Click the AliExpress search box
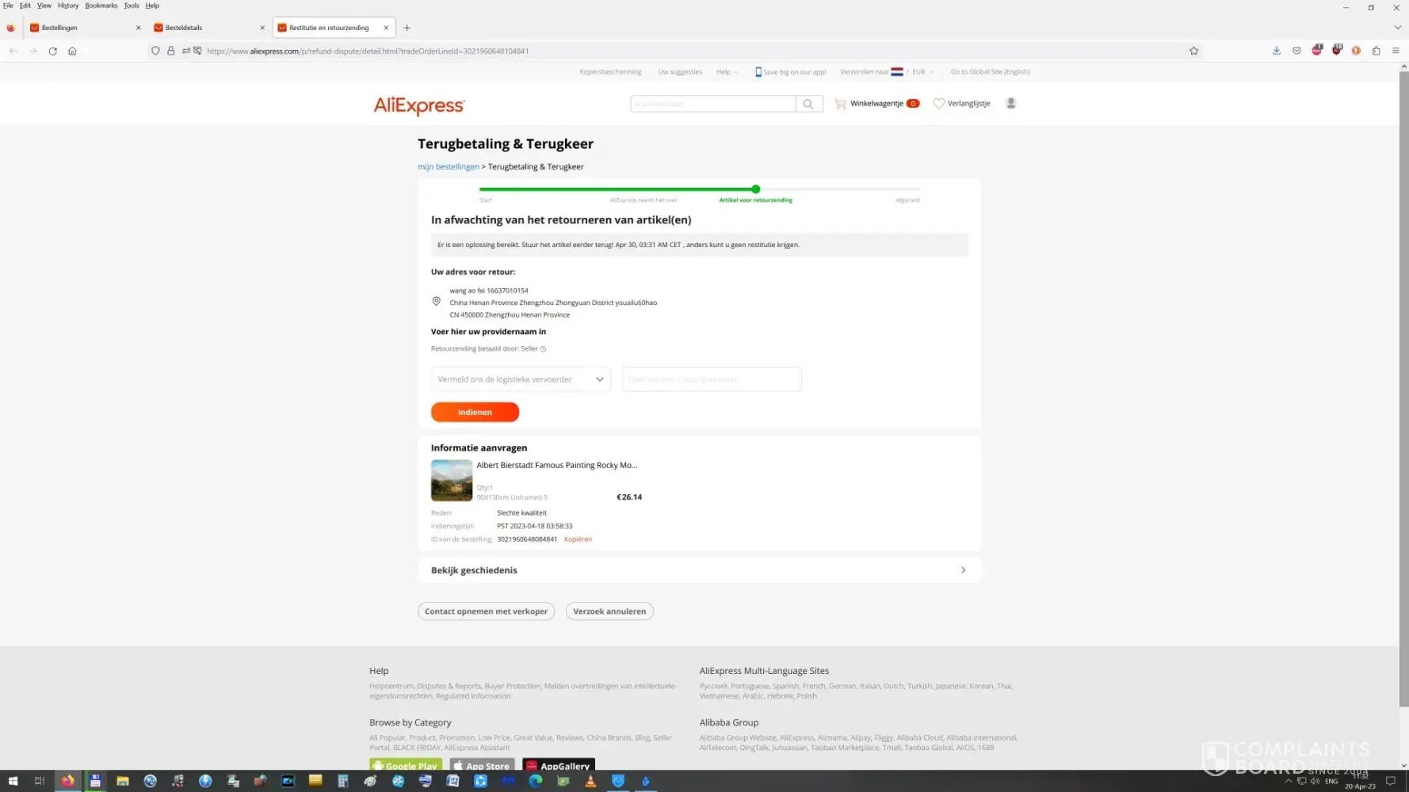Image resolution: width=1409 pixels, height=792 pixels. click(x=712, y=104)
